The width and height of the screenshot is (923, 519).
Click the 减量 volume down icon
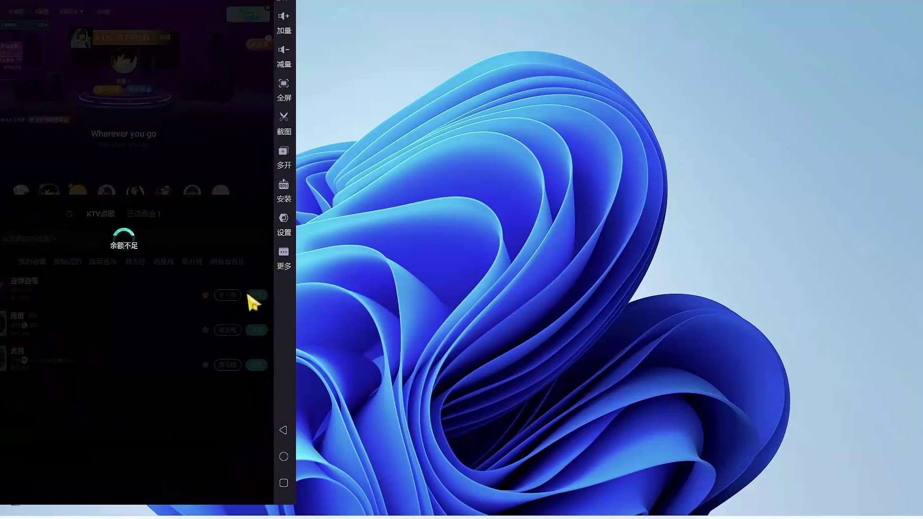284,50
